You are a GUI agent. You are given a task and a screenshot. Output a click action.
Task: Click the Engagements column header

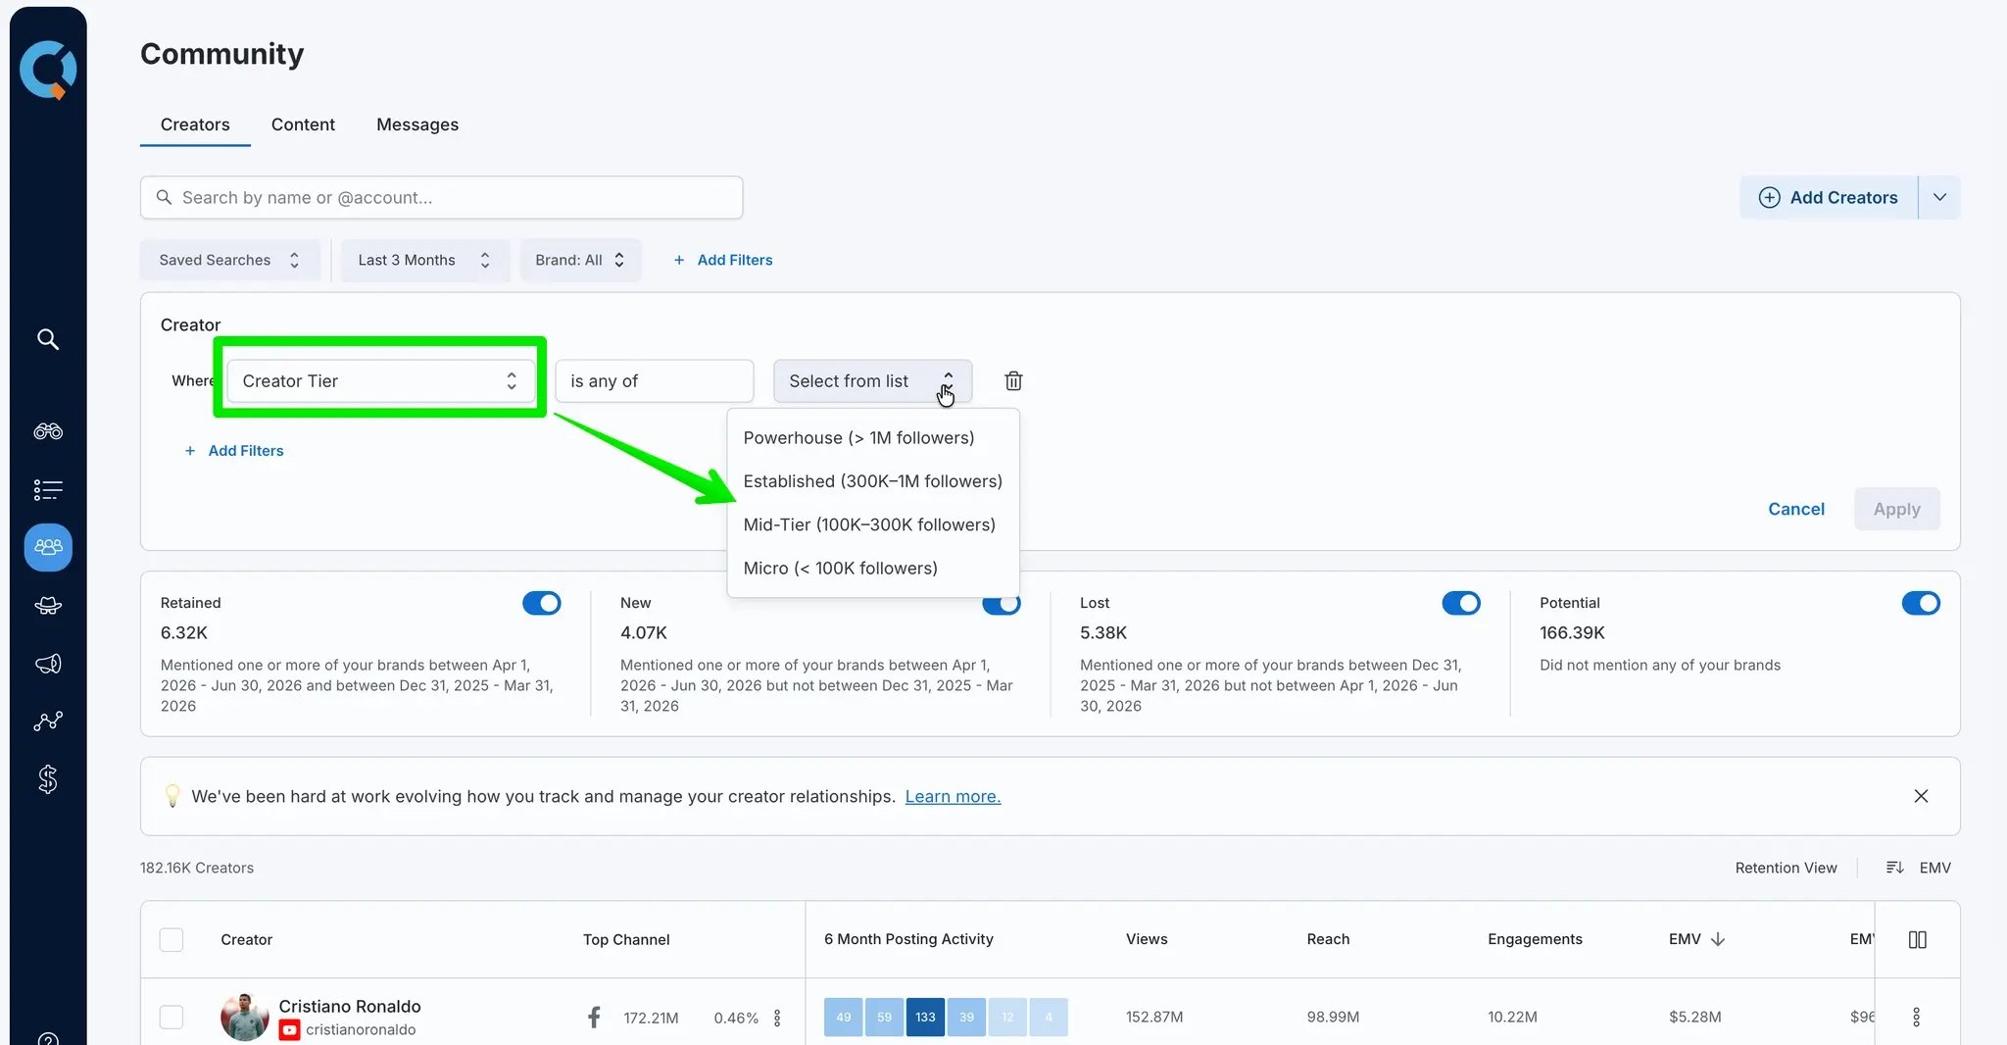tap(1535, 939)
